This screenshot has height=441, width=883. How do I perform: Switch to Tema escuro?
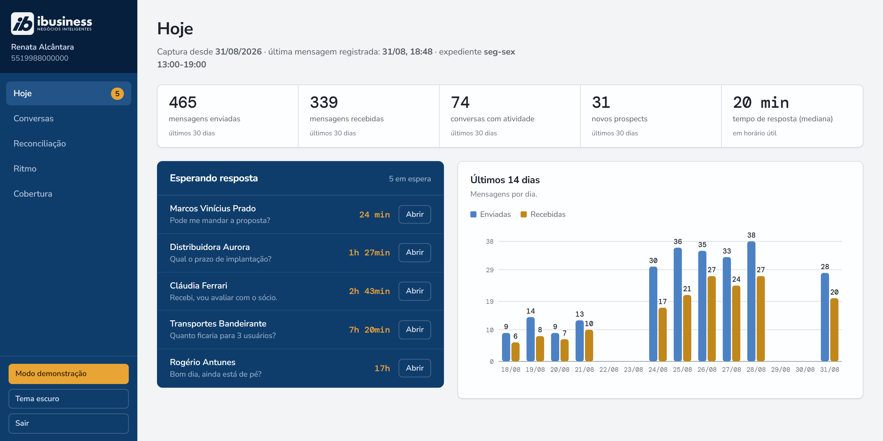point(69,398)
